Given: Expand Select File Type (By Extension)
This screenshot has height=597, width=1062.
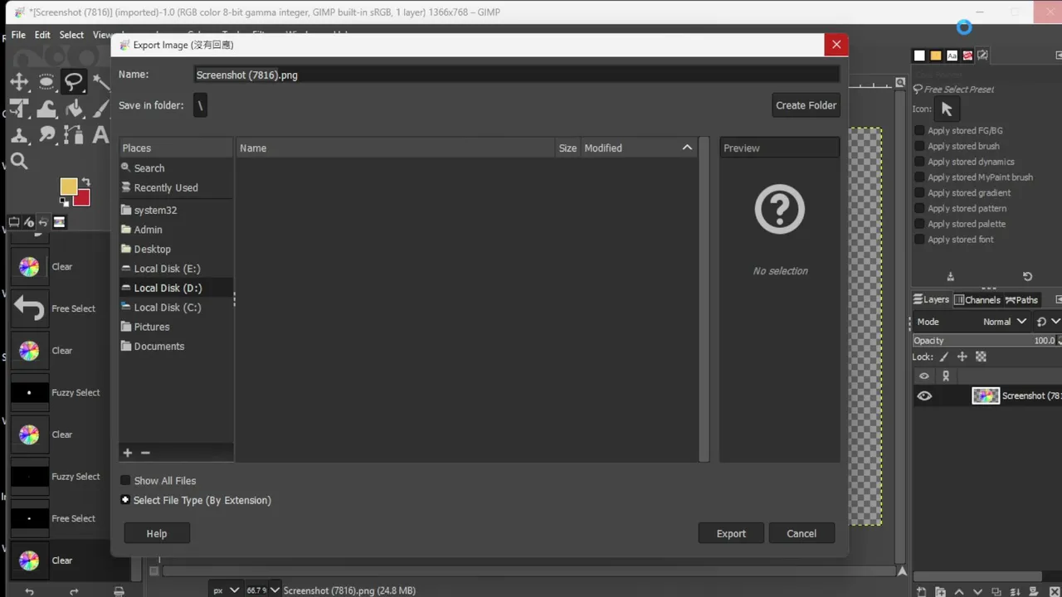Looking at the screenshot, I should click(125, 500).
